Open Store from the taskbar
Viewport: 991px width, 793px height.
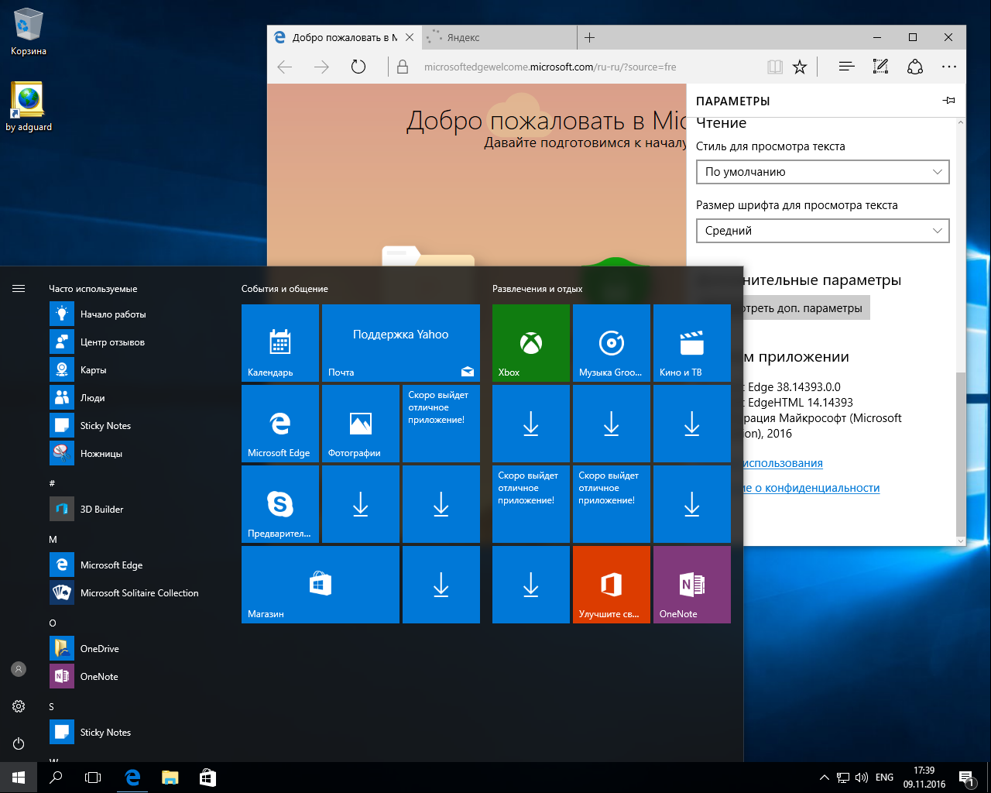click(207, 778)
